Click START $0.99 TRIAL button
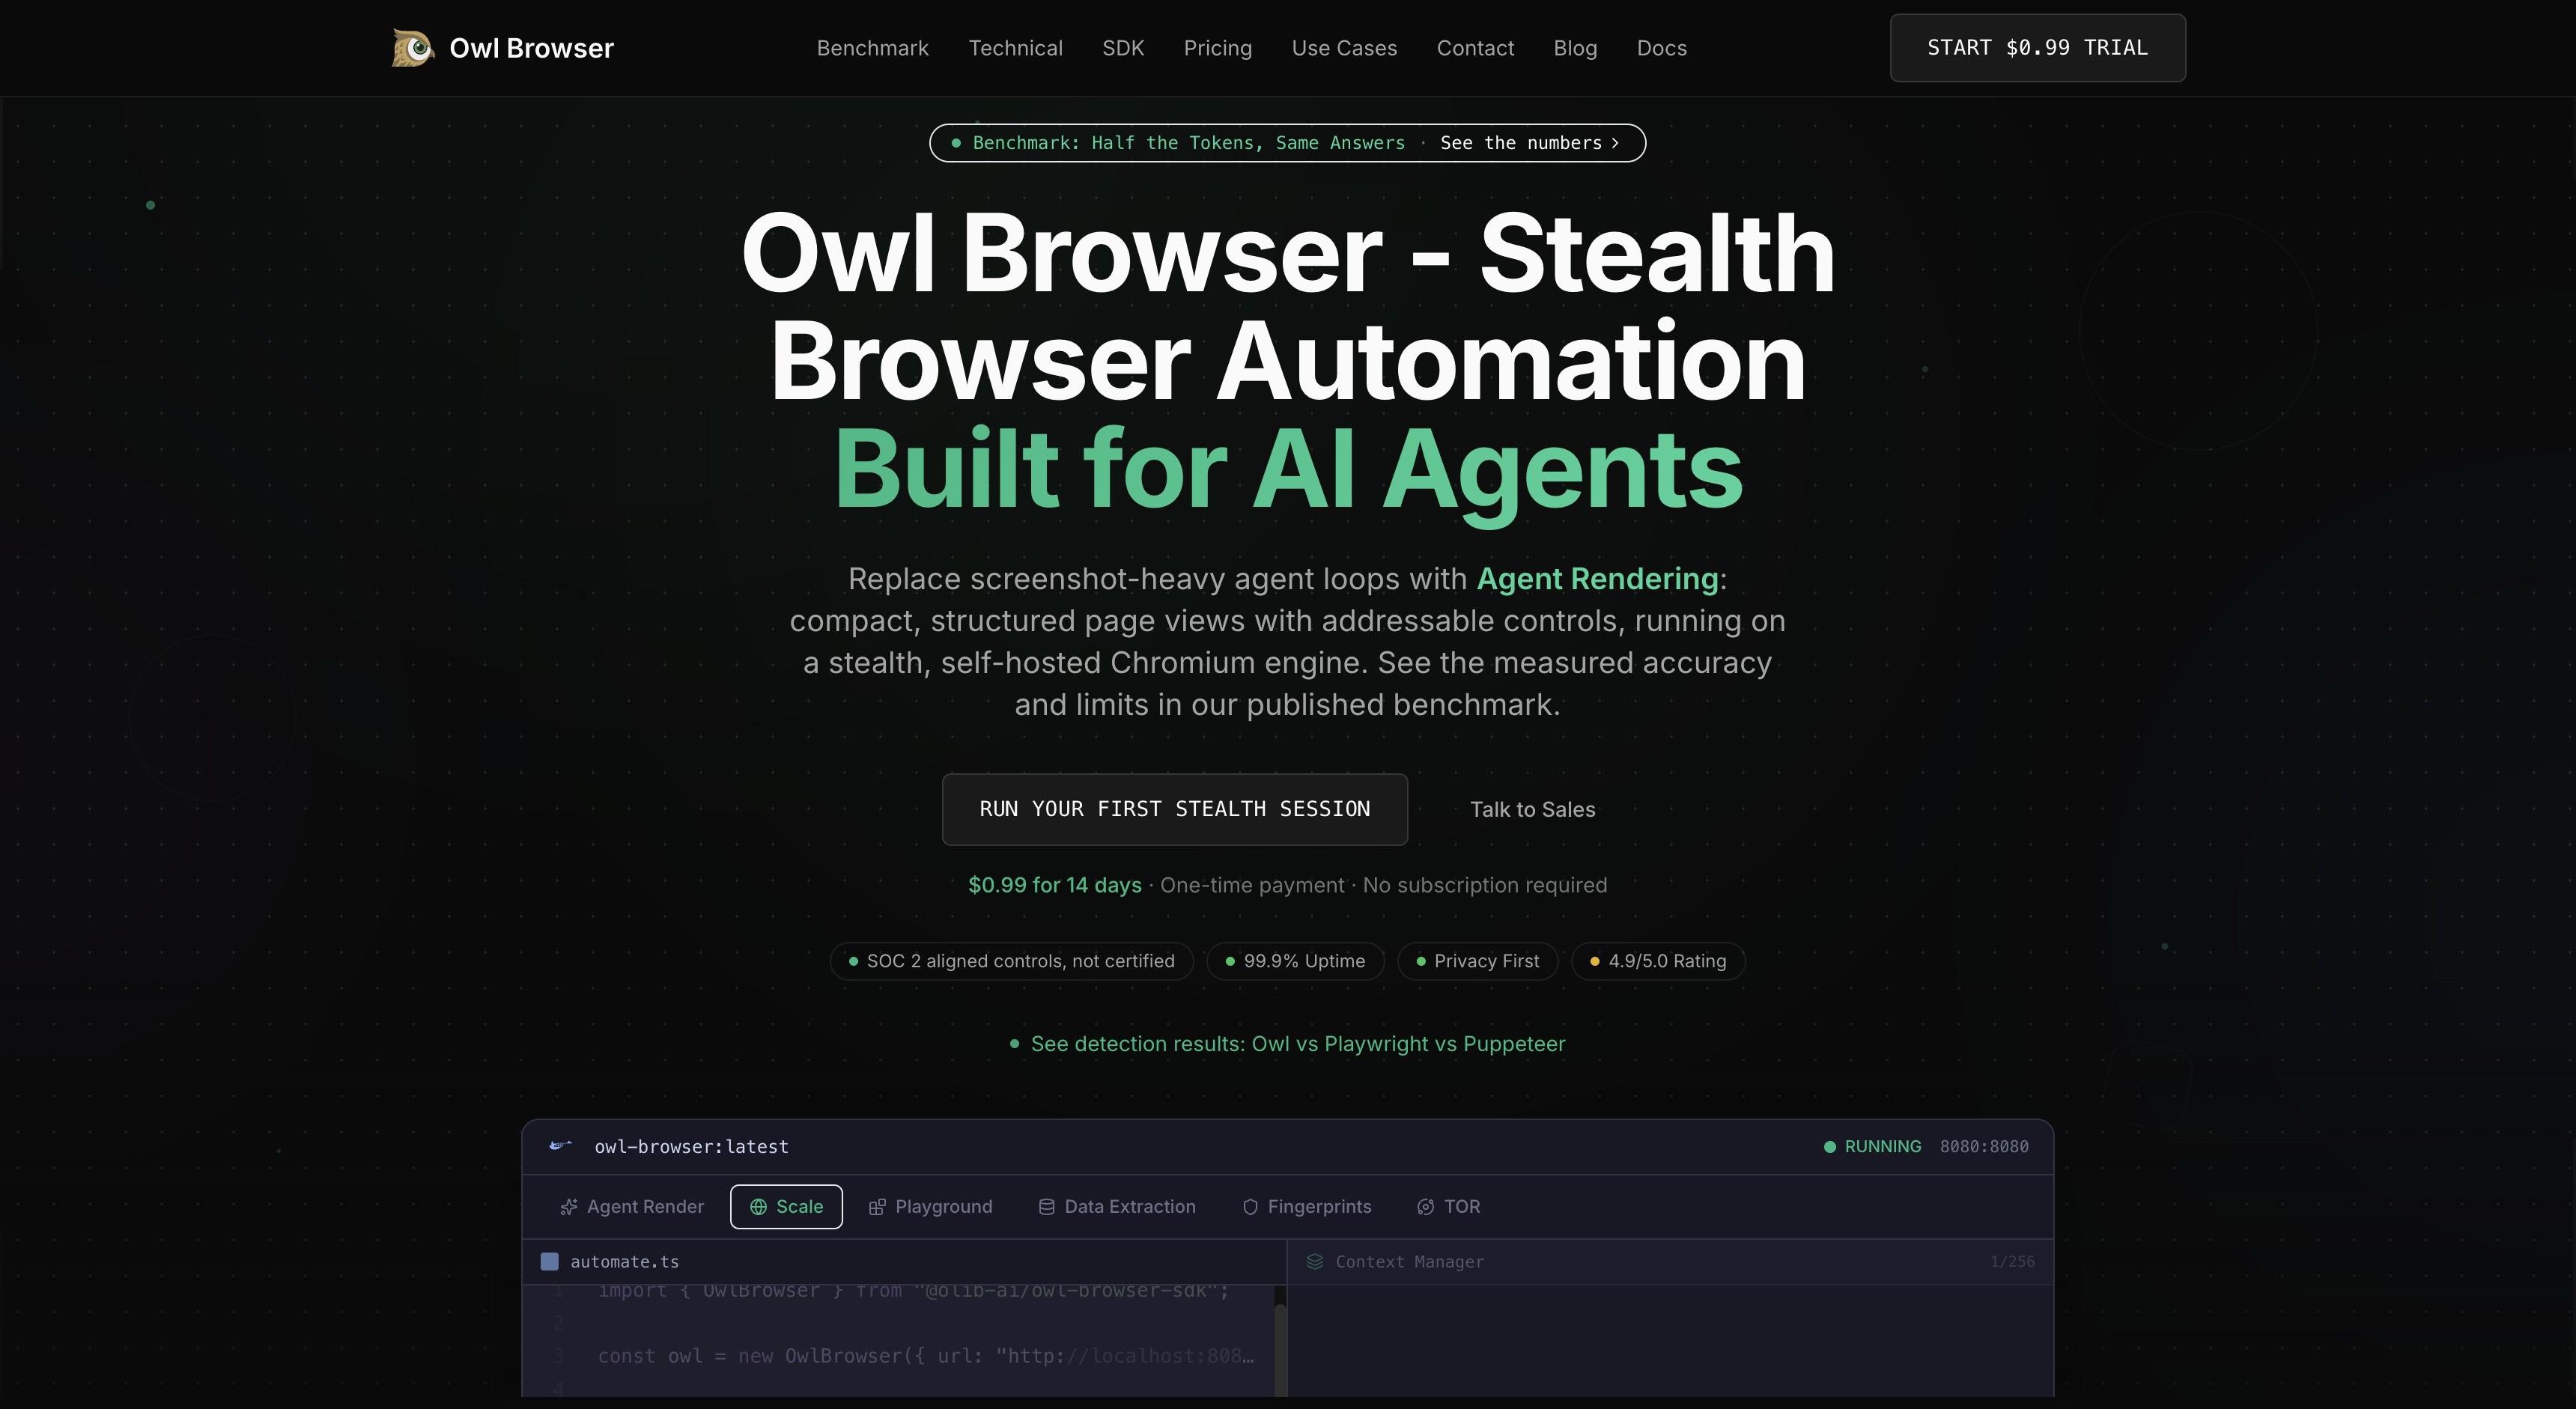Viewport: 2576px width, 1409px height. [x=2037, y=48]
